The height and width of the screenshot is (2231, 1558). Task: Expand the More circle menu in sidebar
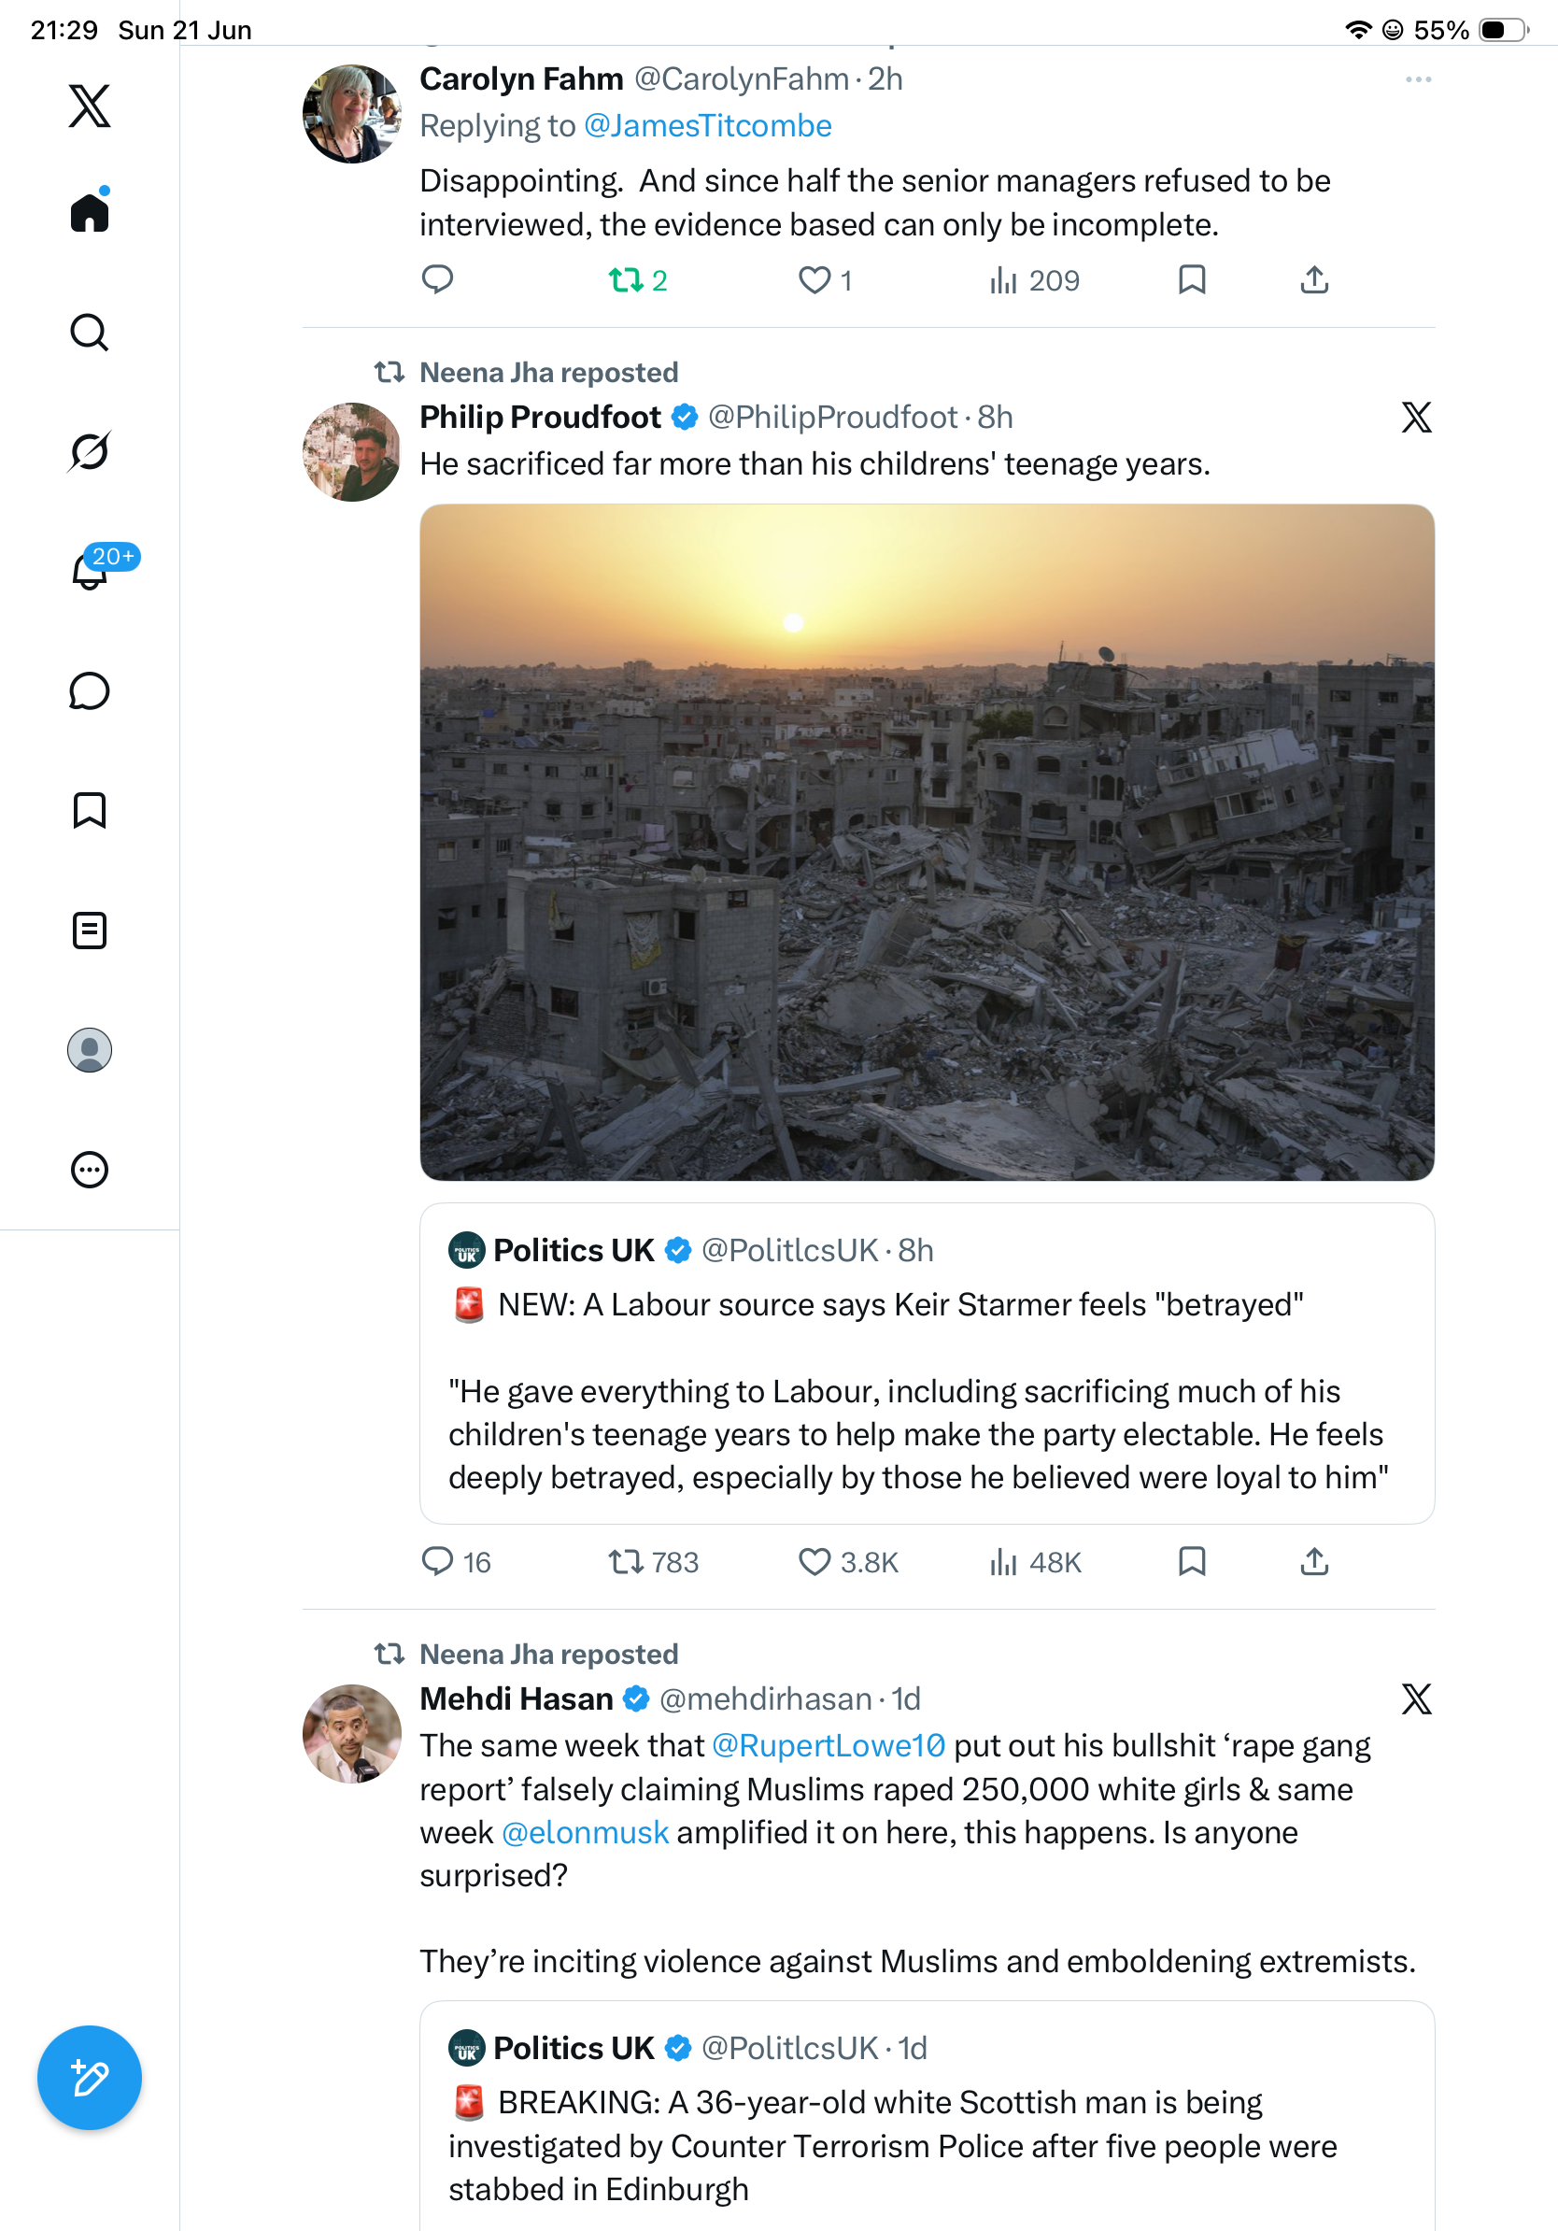click(90, 1170)
